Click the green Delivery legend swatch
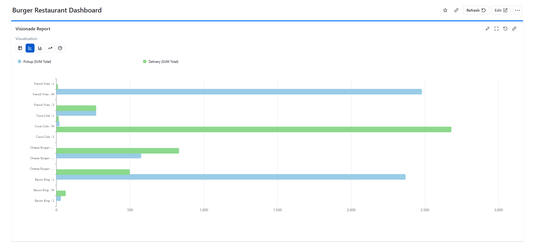534x252 pixels. tap(145, 61)
